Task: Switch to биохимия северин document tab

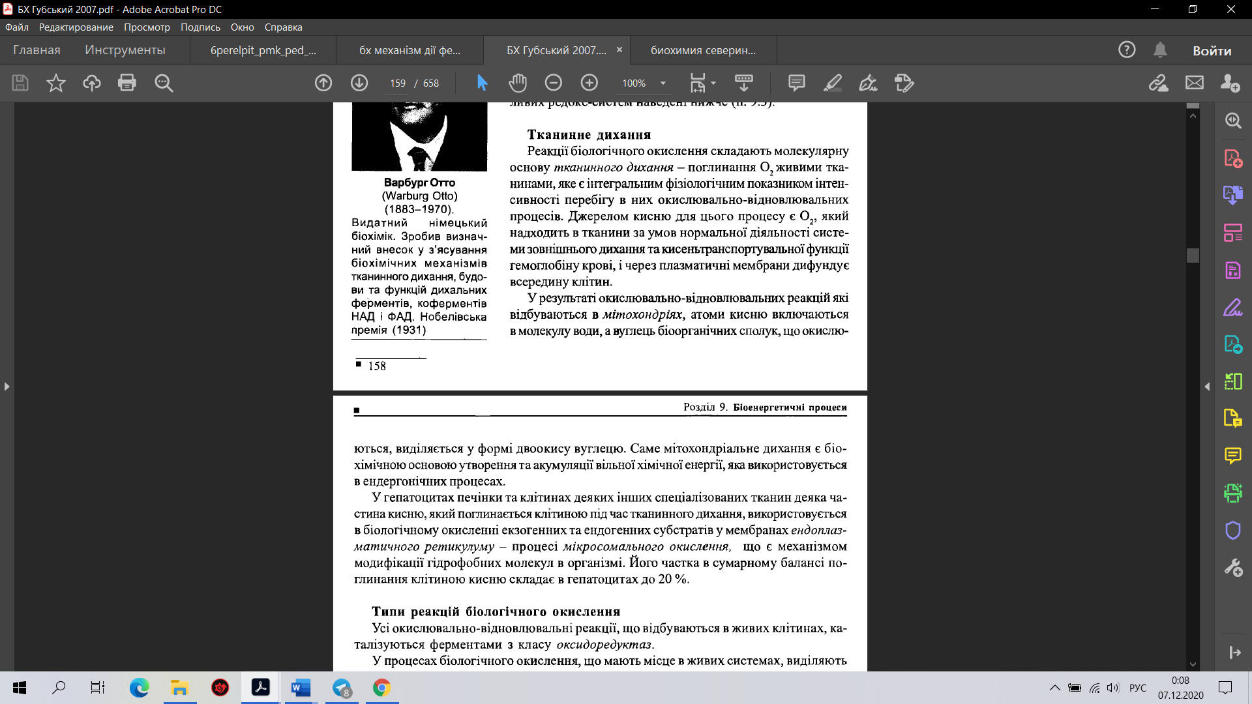Action: [704, 50]
